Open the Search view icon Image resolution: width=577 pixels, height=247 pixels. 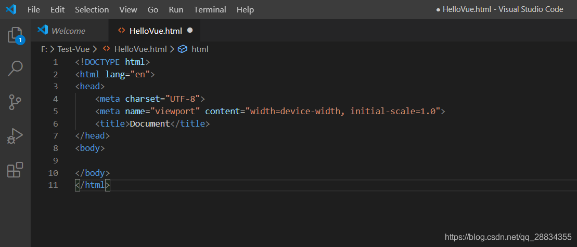tap(15, 68)
